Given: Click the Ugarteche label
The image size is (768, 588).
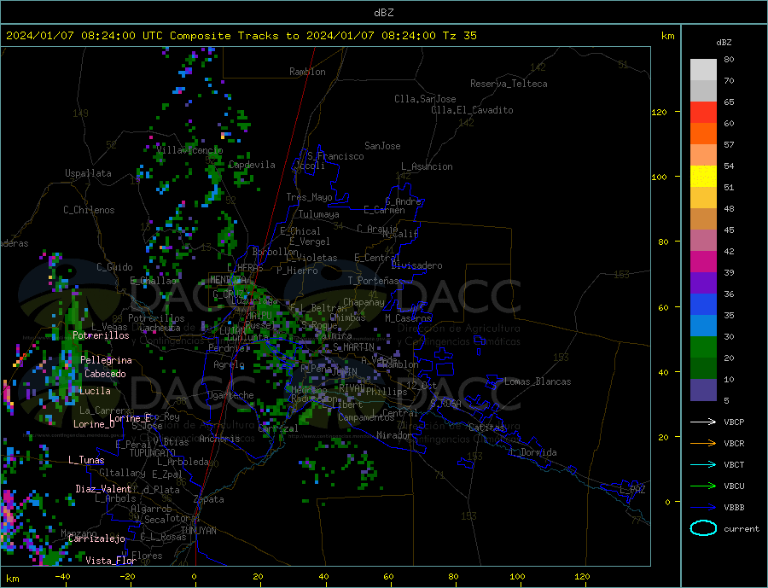Looking at the screenshot, I should pyautogui.click(x=230, y=395).
